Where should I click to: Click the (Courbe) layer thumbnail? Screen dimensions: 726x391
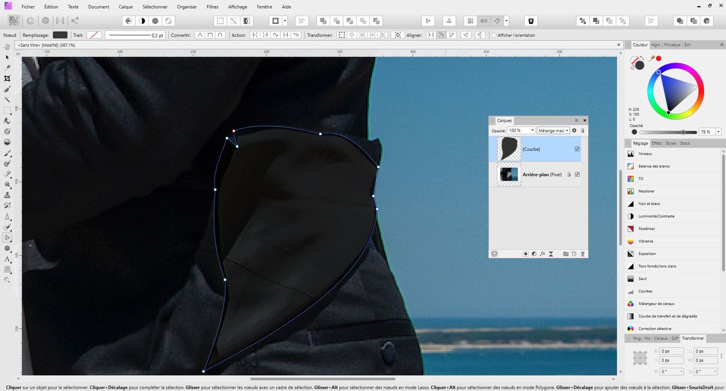[x=509, y=149]
